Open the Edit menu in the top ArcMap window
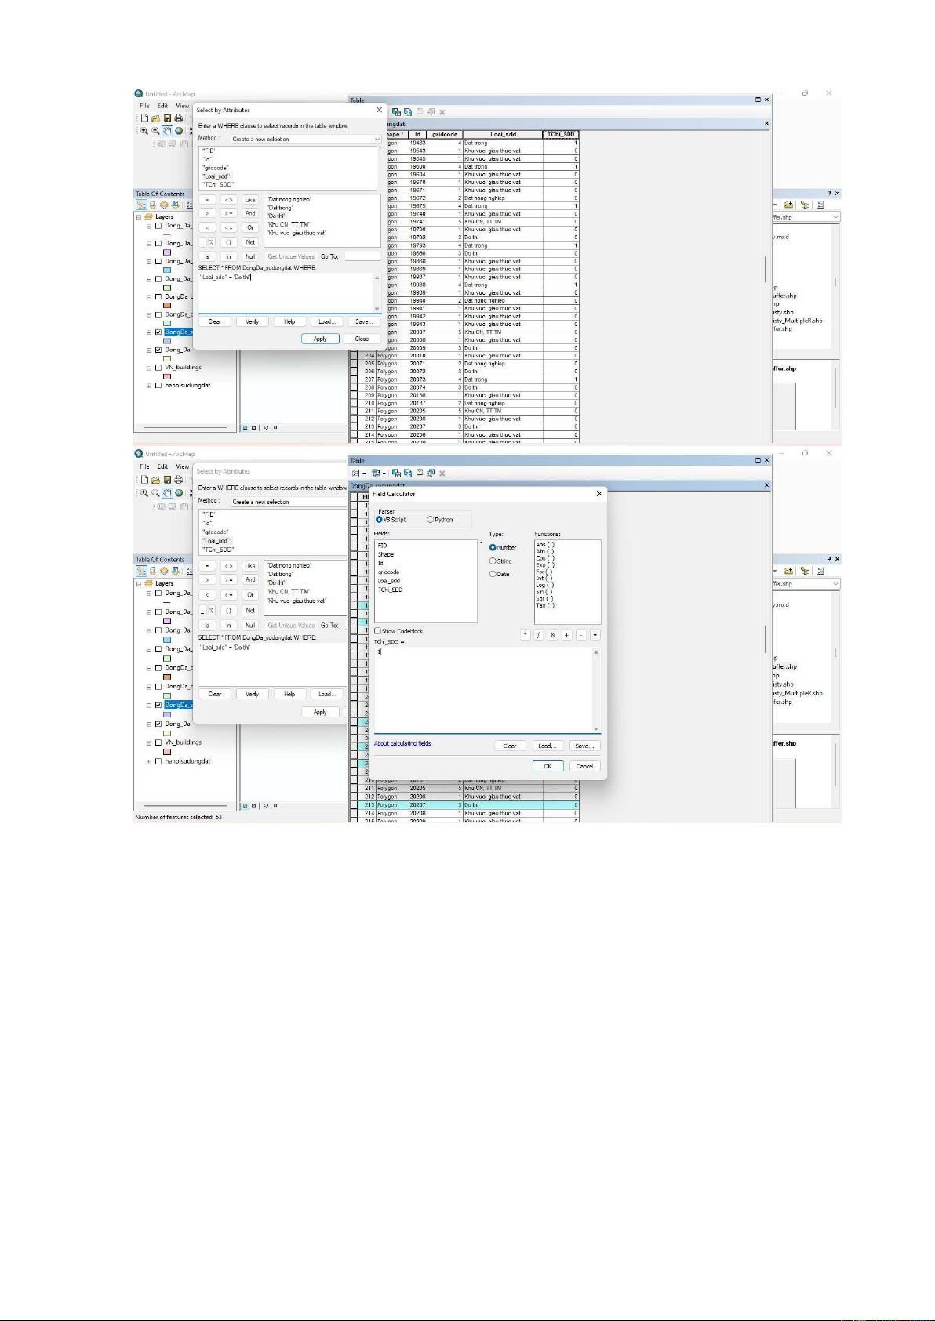935x1321 pixels. coord(162,106)
